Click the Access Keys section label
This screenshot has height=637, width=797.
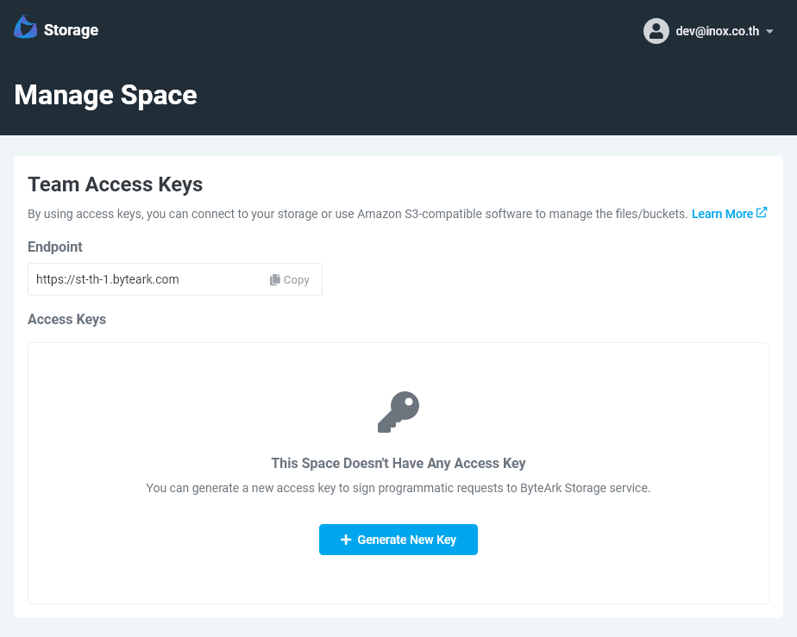pyautogui.click(x=66, y=319)
